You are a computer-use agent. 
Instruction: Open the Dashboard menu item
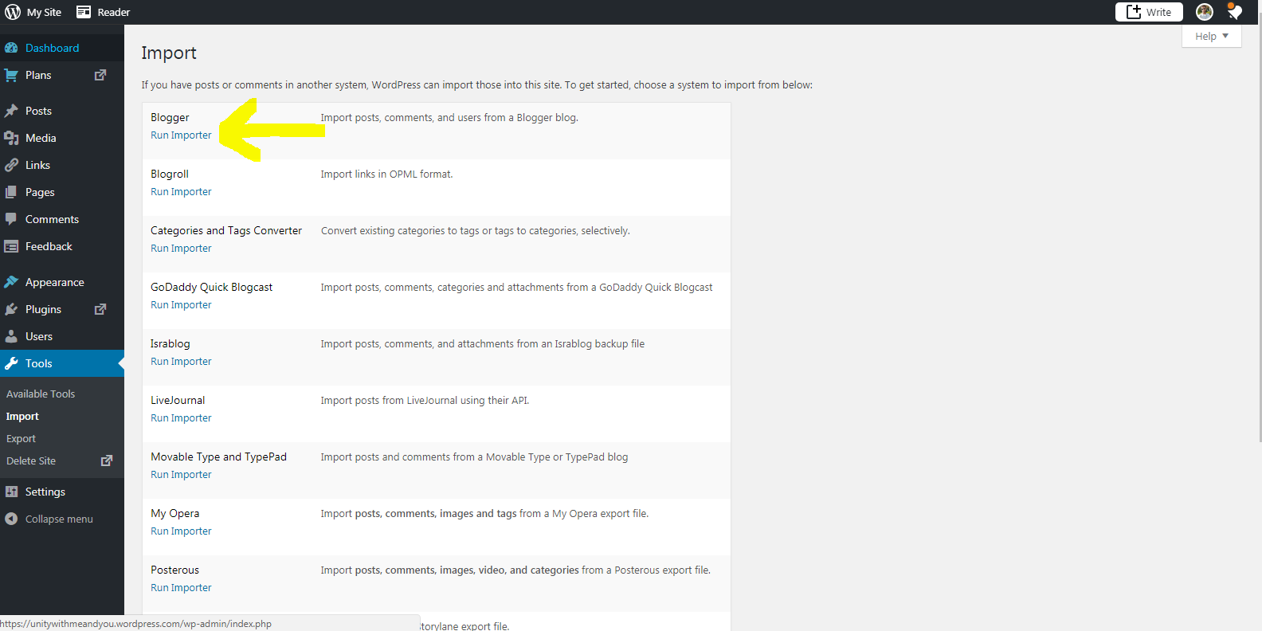52,48
